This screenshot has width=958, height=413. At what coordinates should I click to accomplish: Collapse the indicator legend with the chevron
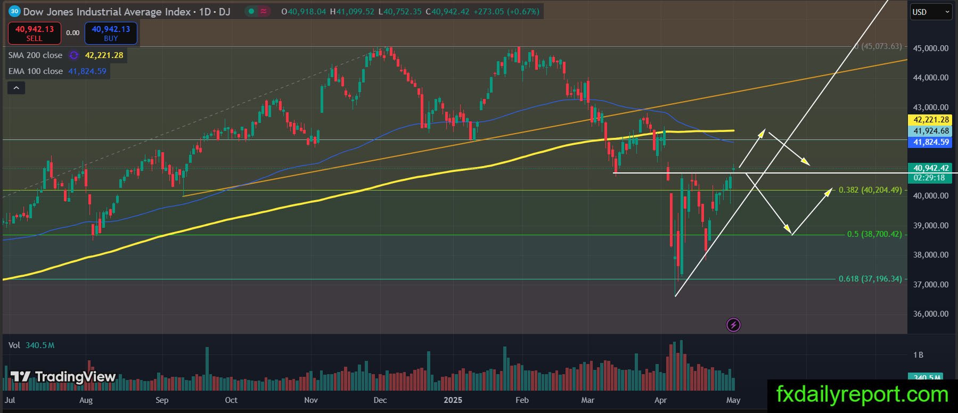(x=16, y=88)
